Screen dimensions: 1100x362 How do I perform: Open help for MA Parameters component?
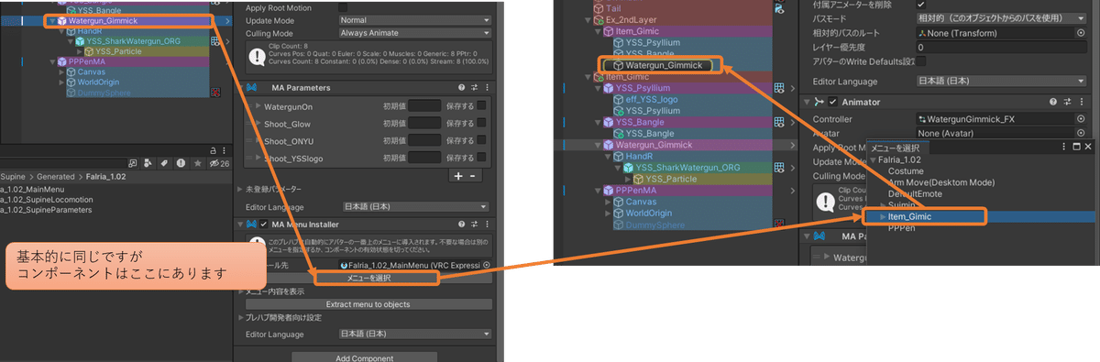[461, 88]
